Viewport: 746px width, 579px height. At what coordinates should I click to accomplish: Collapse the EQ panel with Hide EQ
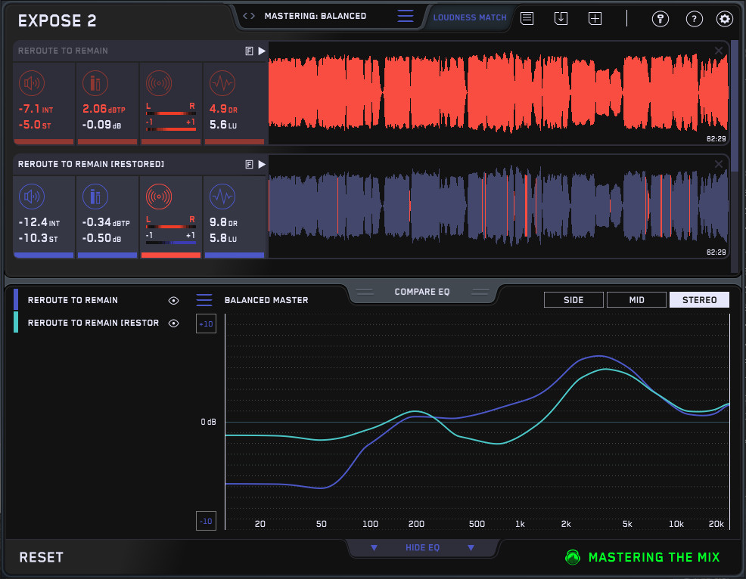(x=421, y=547)
